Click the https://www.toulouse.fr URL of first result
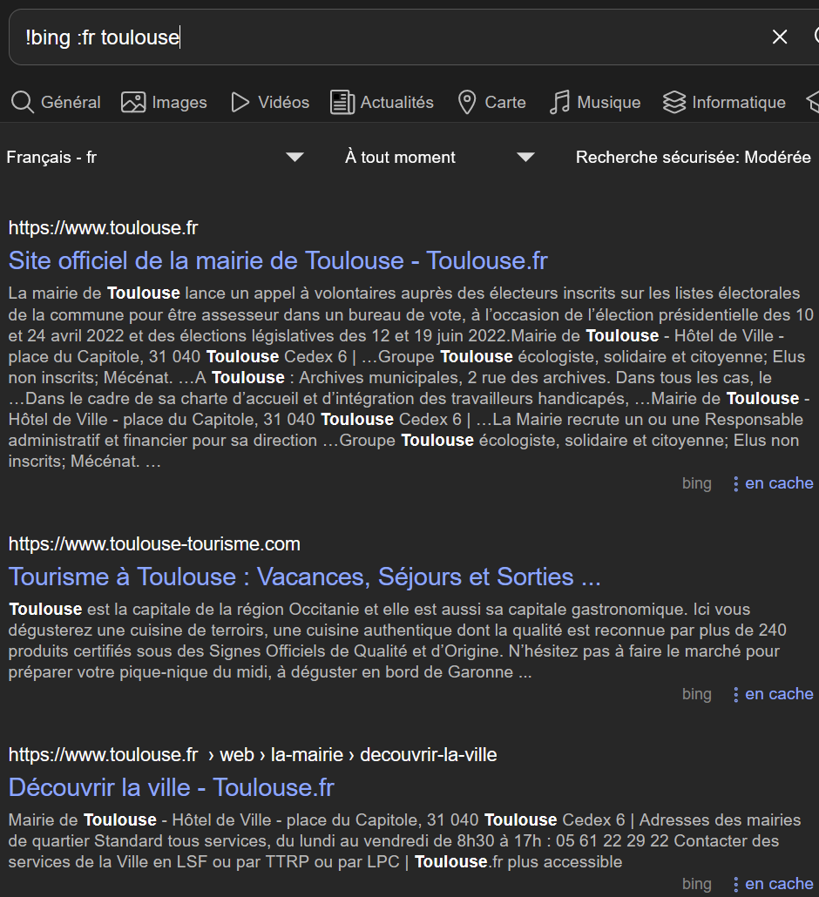819x897 pixels. click(x=103, y=228)
